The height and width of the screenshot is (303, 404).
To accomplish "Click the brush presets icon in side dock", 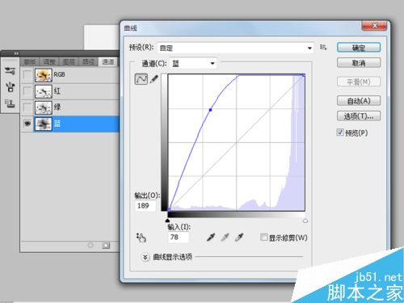I will pyautogui.click(x=10, y=71).
